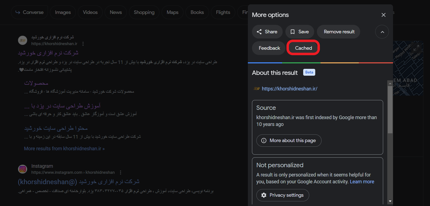Click the Share button
This screenshot has width=430, height=206.
pos(267,32)
